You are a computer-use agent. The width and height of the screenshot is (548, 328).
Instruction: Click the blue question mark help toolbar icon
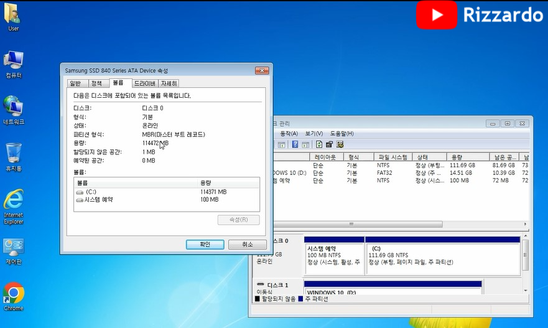coord(295,144)
